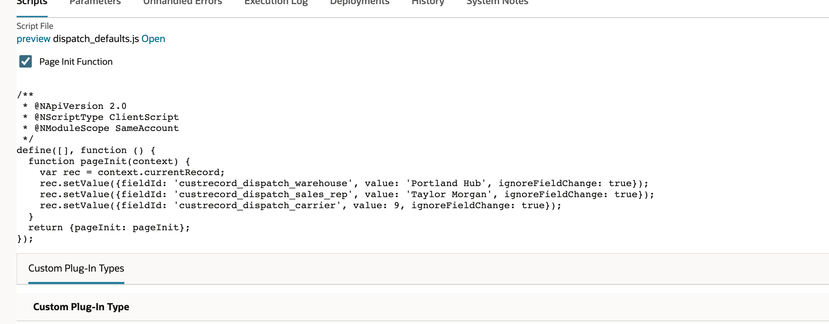Click the dispatch_defaults.js file name
The width and height of the screenshot is (829, 324).
click(x=96, y=39)
